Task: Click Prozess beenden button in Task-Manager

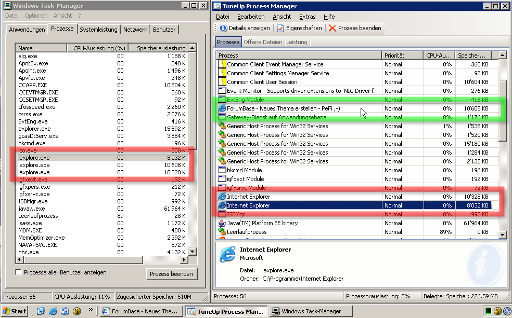Action: click(171, 274)
